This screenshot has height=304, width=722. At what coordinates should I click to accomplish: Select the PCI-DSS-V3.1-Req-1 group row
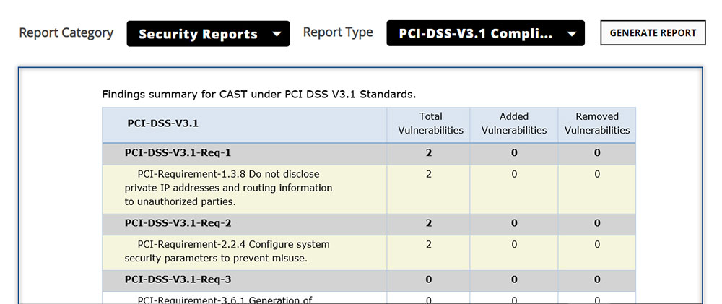click(178, 153)
